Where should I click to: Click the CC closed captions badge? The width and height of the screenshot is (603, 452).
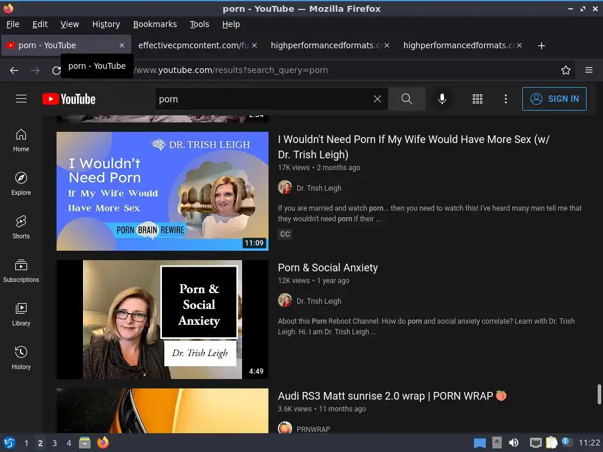click(x=285, y=234)
